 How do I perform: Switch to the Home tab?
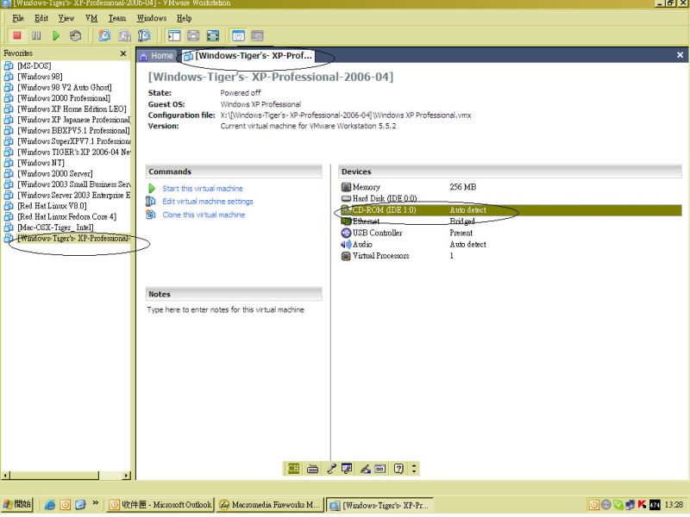coord(156,56)
